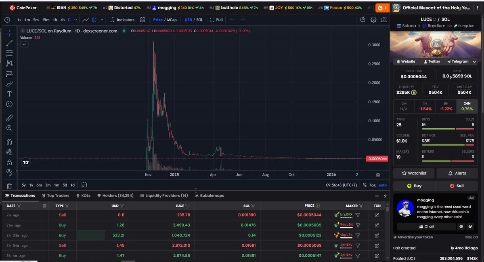Viewport: 484px width, 262px height.
Task: Open the quick search icon in chart toolbar
Action: coord(362,20)
